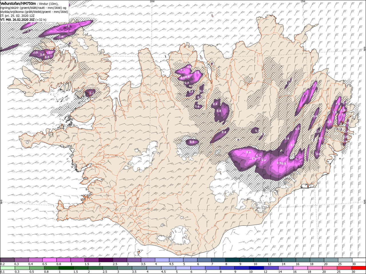The width and height of the screenshot is (366, 274).
Task: Click the '0.2' label in the upper legend
Action: (x=2, y=264)
